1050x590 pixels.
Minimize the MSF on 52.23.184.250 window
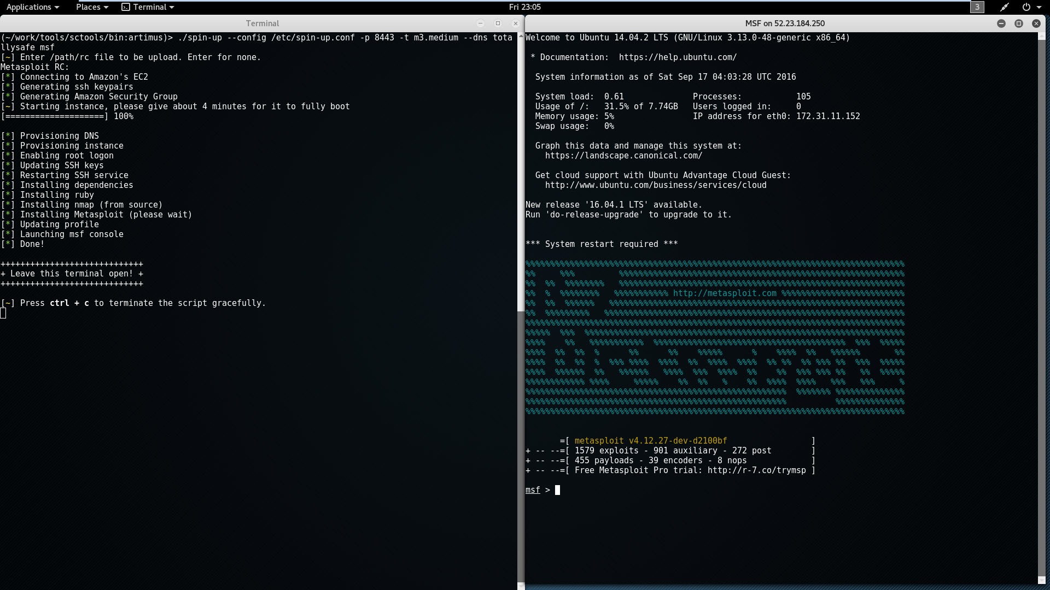click(x=1001, y=23)
